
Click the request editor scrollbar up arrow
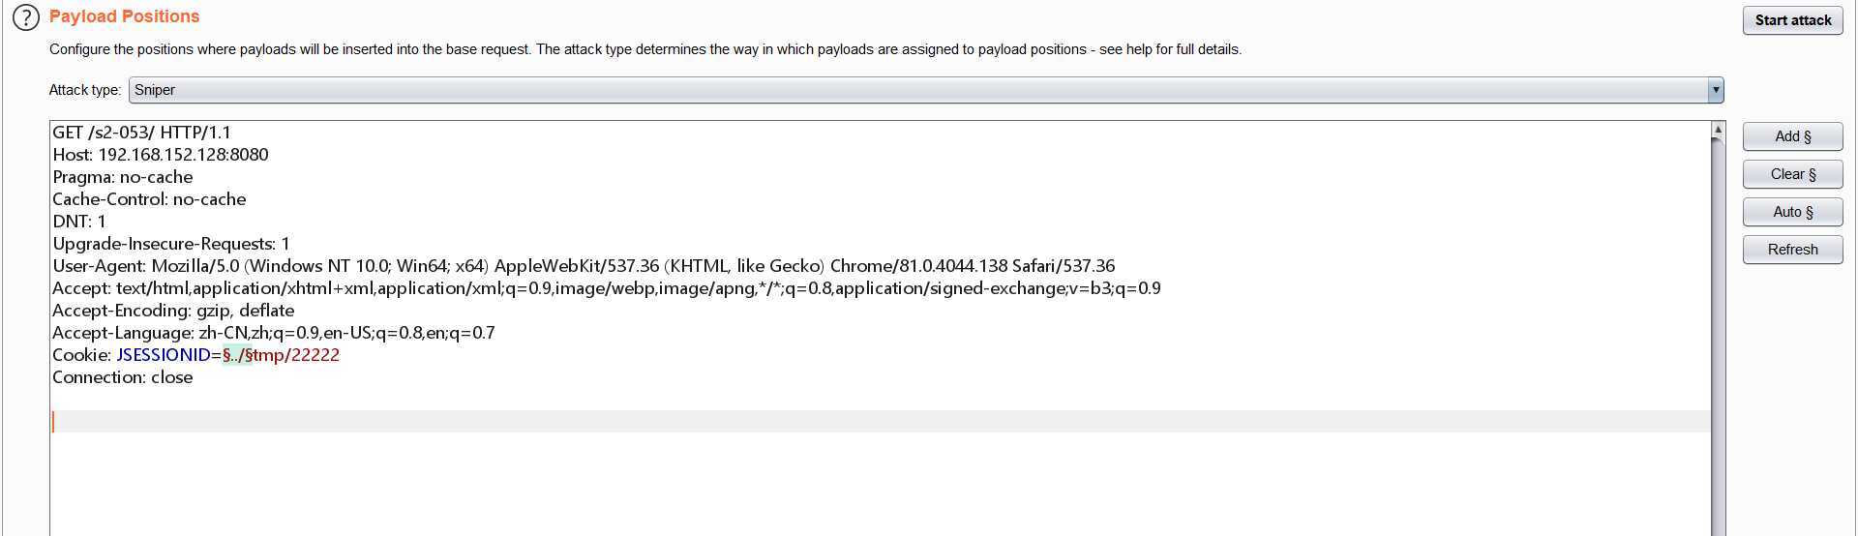pyautogui.click(x=1718, y=130)
